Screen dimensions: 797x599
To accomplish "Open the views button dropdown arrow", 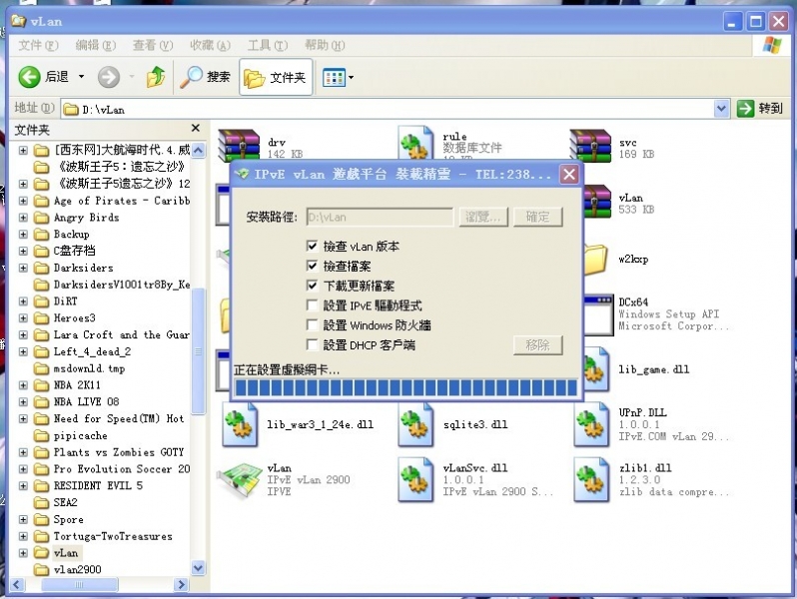I will 351,78.
